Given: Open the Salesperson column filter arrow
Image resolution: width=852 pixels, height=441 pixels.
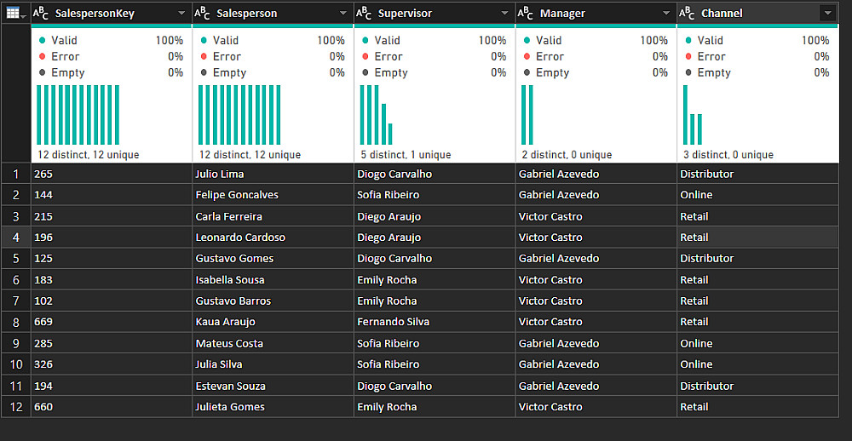Looking at the screenshot, I should click(x=343, y=14).
